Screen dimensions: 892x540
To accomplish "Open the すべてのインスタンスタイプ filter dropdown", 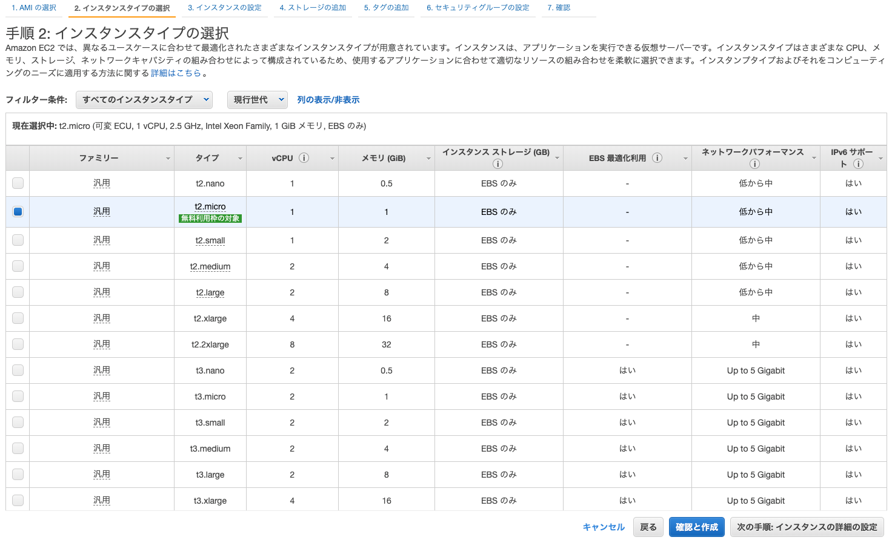I will (x=144, y=99).
